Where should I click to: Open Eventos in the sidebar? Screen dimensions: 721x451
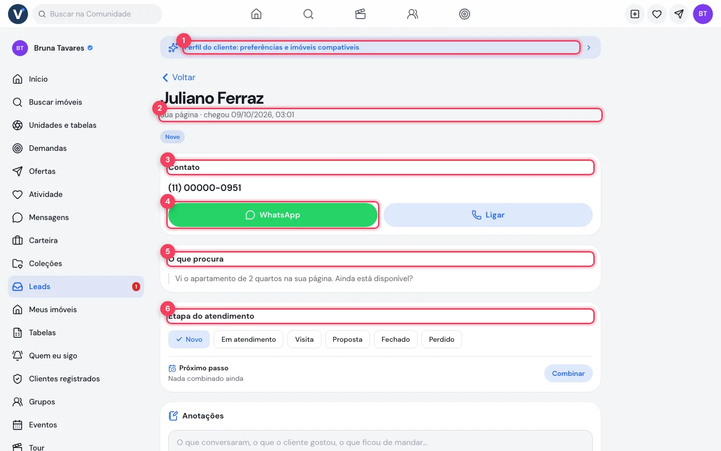76,425
